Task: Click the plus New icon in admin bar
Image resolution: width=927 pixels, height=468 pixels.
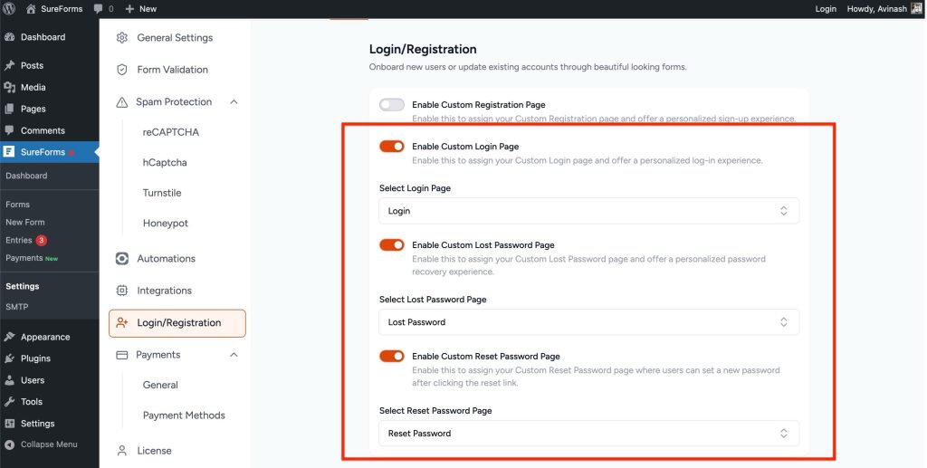Action: pos(130,9)
